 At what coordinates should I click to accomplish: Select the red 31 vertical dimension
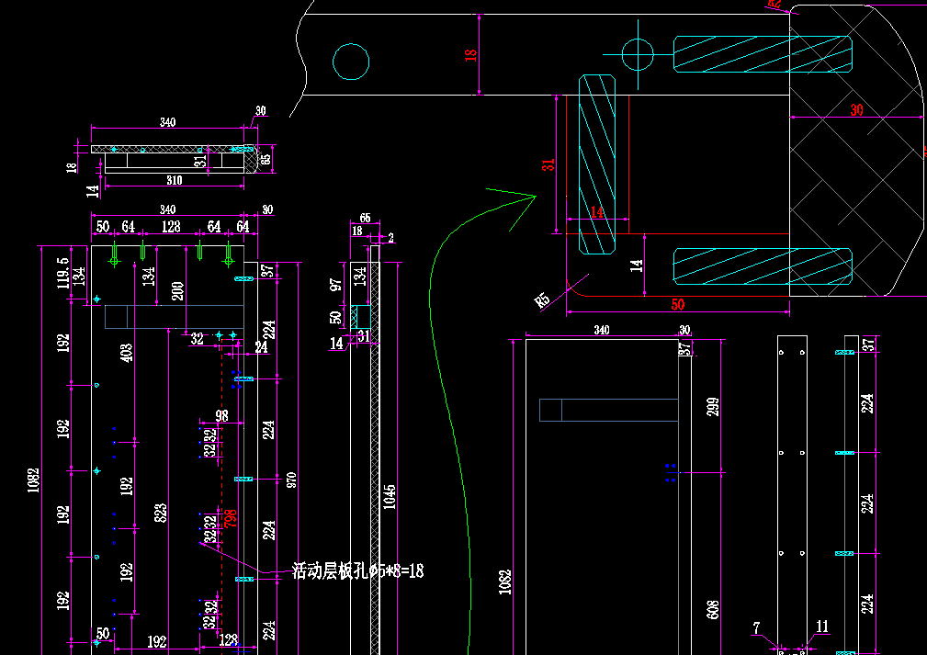point(548,165)
